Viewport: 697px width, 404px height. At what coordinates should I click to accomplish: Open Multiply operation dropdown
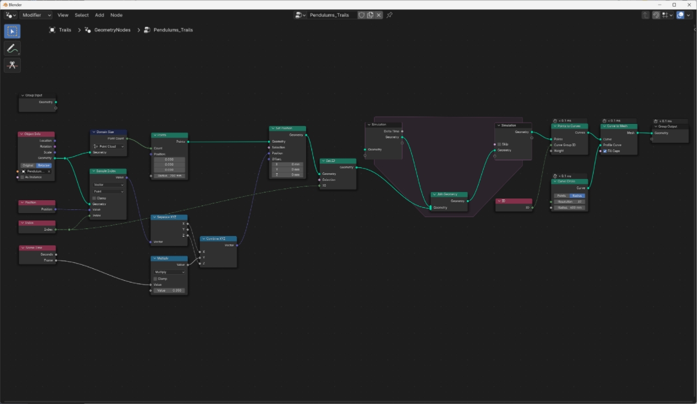click(169, 272)
